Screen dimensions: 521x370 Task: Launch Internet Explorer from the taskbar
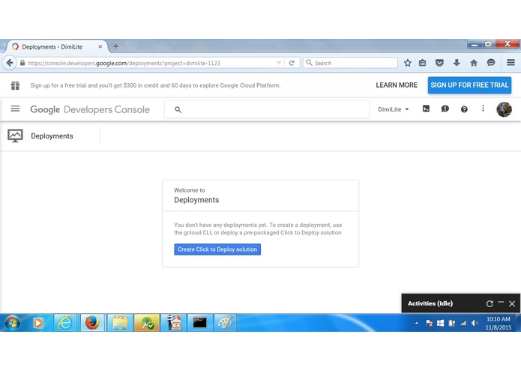tap(65, 323)
